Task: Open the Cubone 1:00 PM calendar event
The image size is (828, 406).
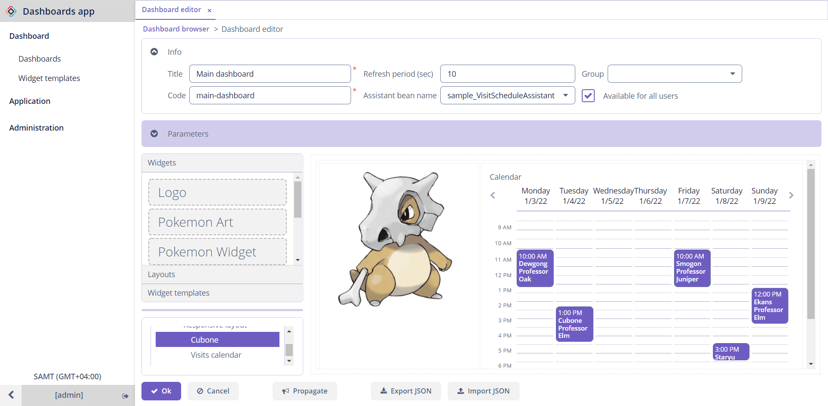Action: coord(574,324)
